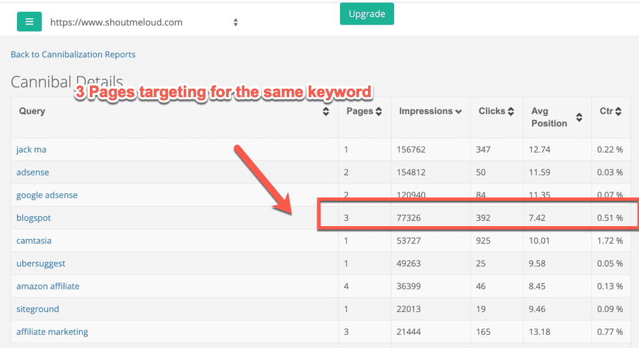Viewport: 639px width, 348px height.
Task: Select CTR value 0.51 %
Action: tap(610, 218)
